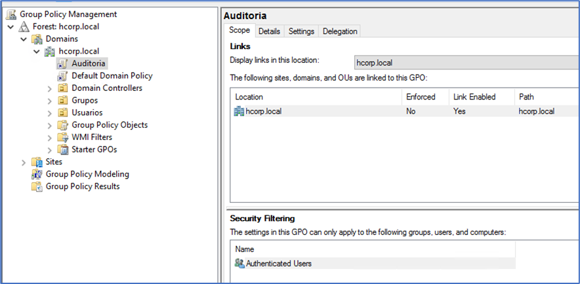Switch to the Details tab
Image resolution: width=580 pixels, height=284 pixels.
tap(269, 31)
